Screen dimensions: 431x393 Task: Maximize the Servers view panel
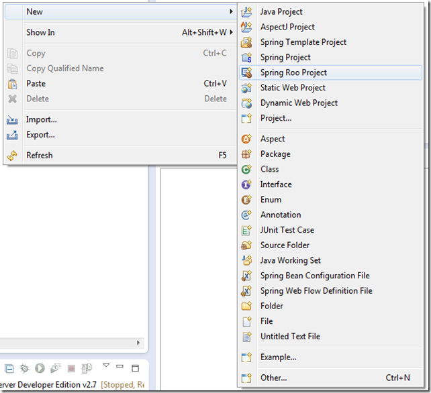[x=135, y=368]
